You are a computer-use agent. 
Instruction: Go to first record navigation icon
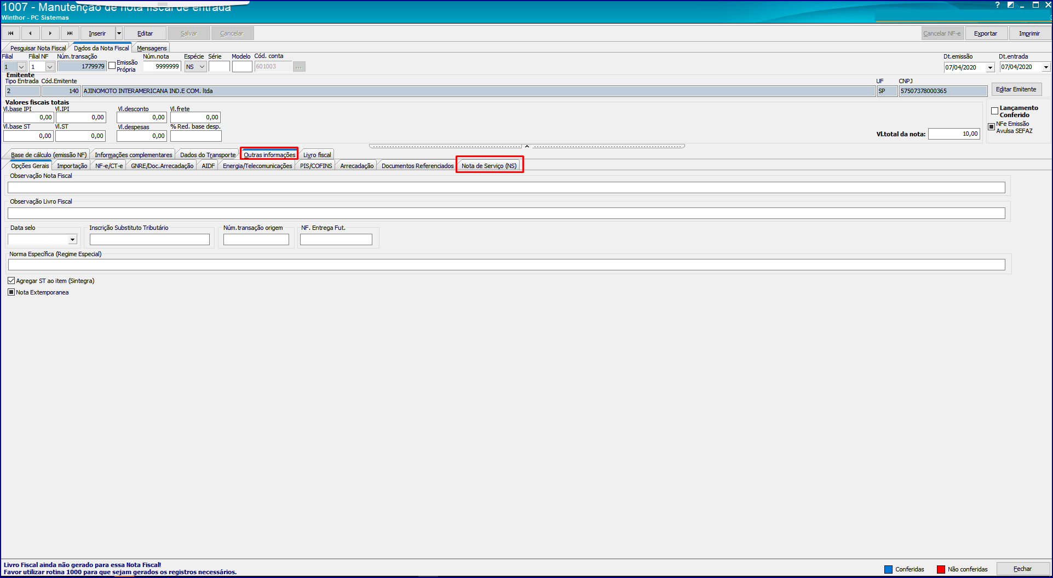11,33
